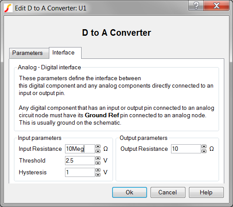The image size is (233, 207).
Task: Confirm changes with the Ok button
Action: point(130,192)
